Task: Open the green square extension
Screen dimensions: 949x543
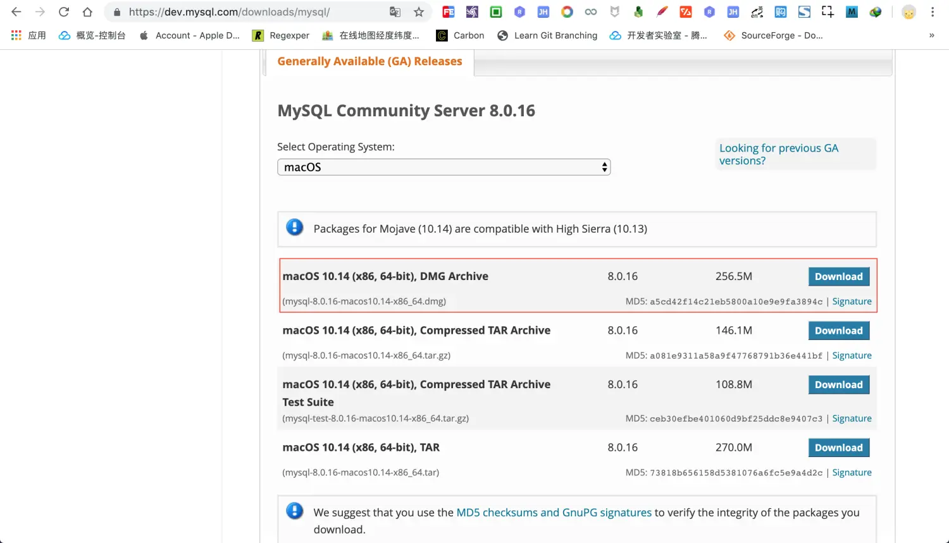Action: point(496,12)
